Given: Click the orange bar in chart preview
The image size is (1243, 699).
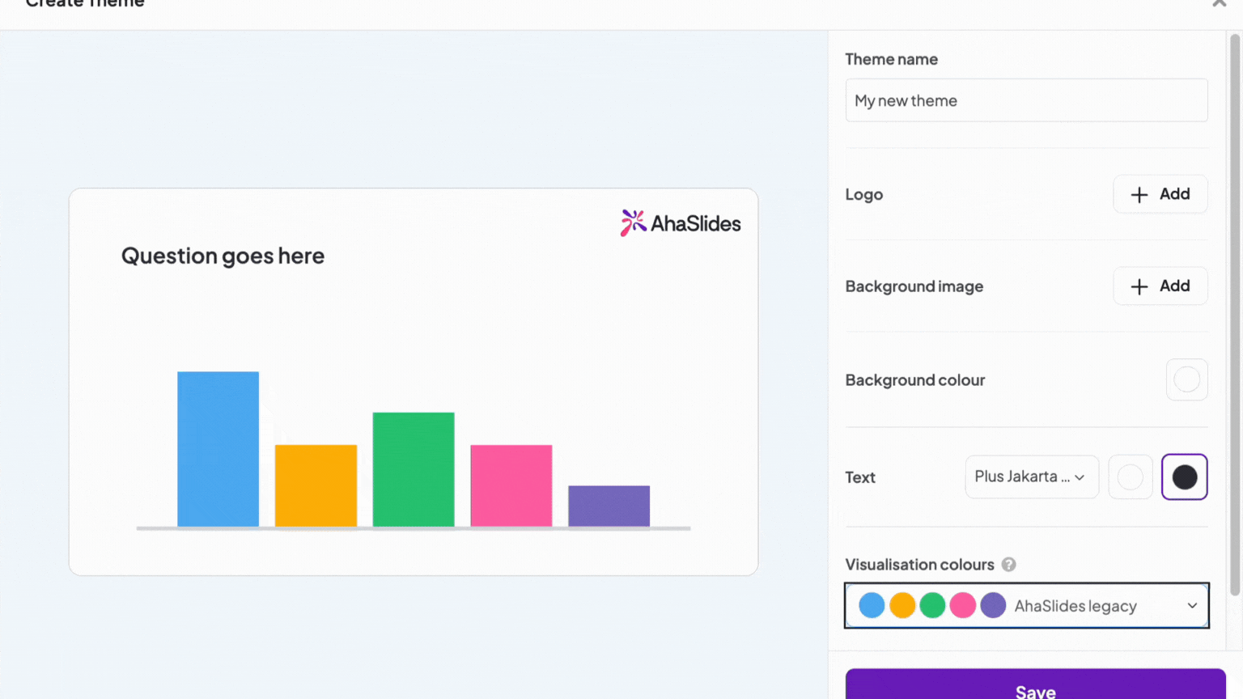Looking at the screenshot, I should click(x=316, y=485).
